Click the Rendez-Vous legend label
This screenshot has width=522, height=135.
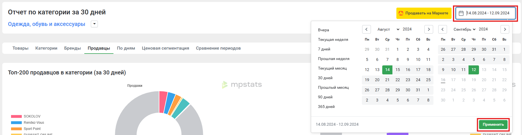[x=34, y=123]
